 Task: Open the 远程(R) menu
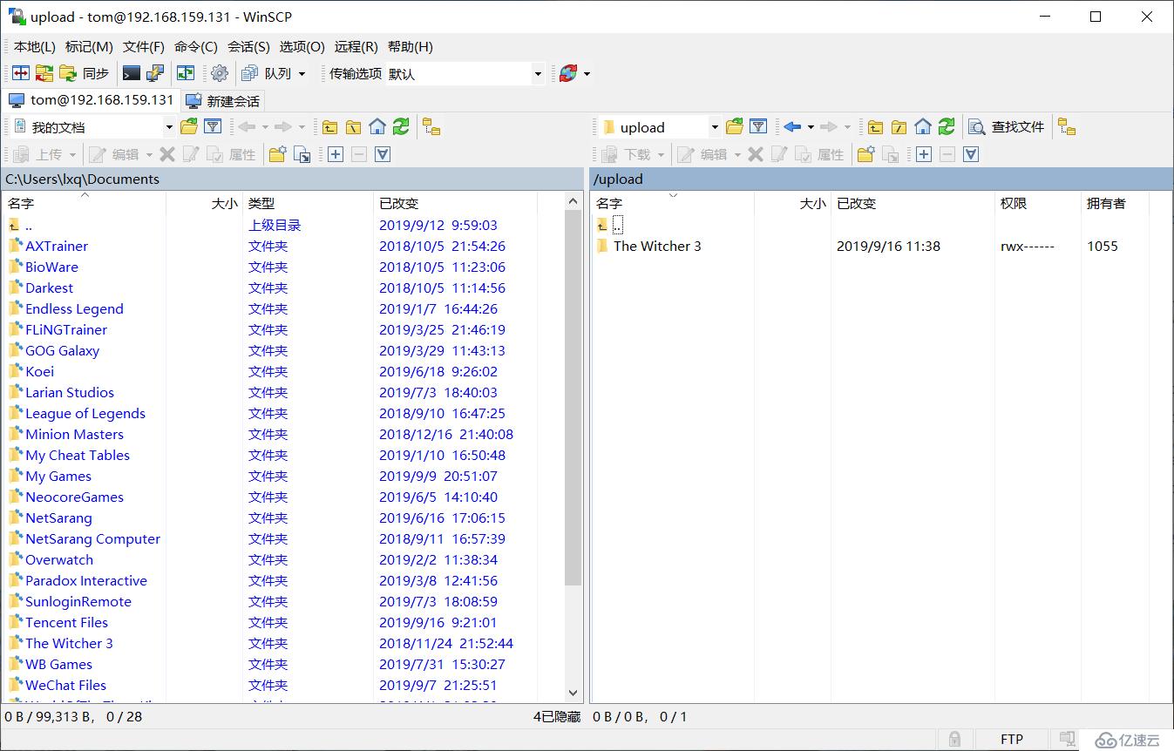coord(356,47)
